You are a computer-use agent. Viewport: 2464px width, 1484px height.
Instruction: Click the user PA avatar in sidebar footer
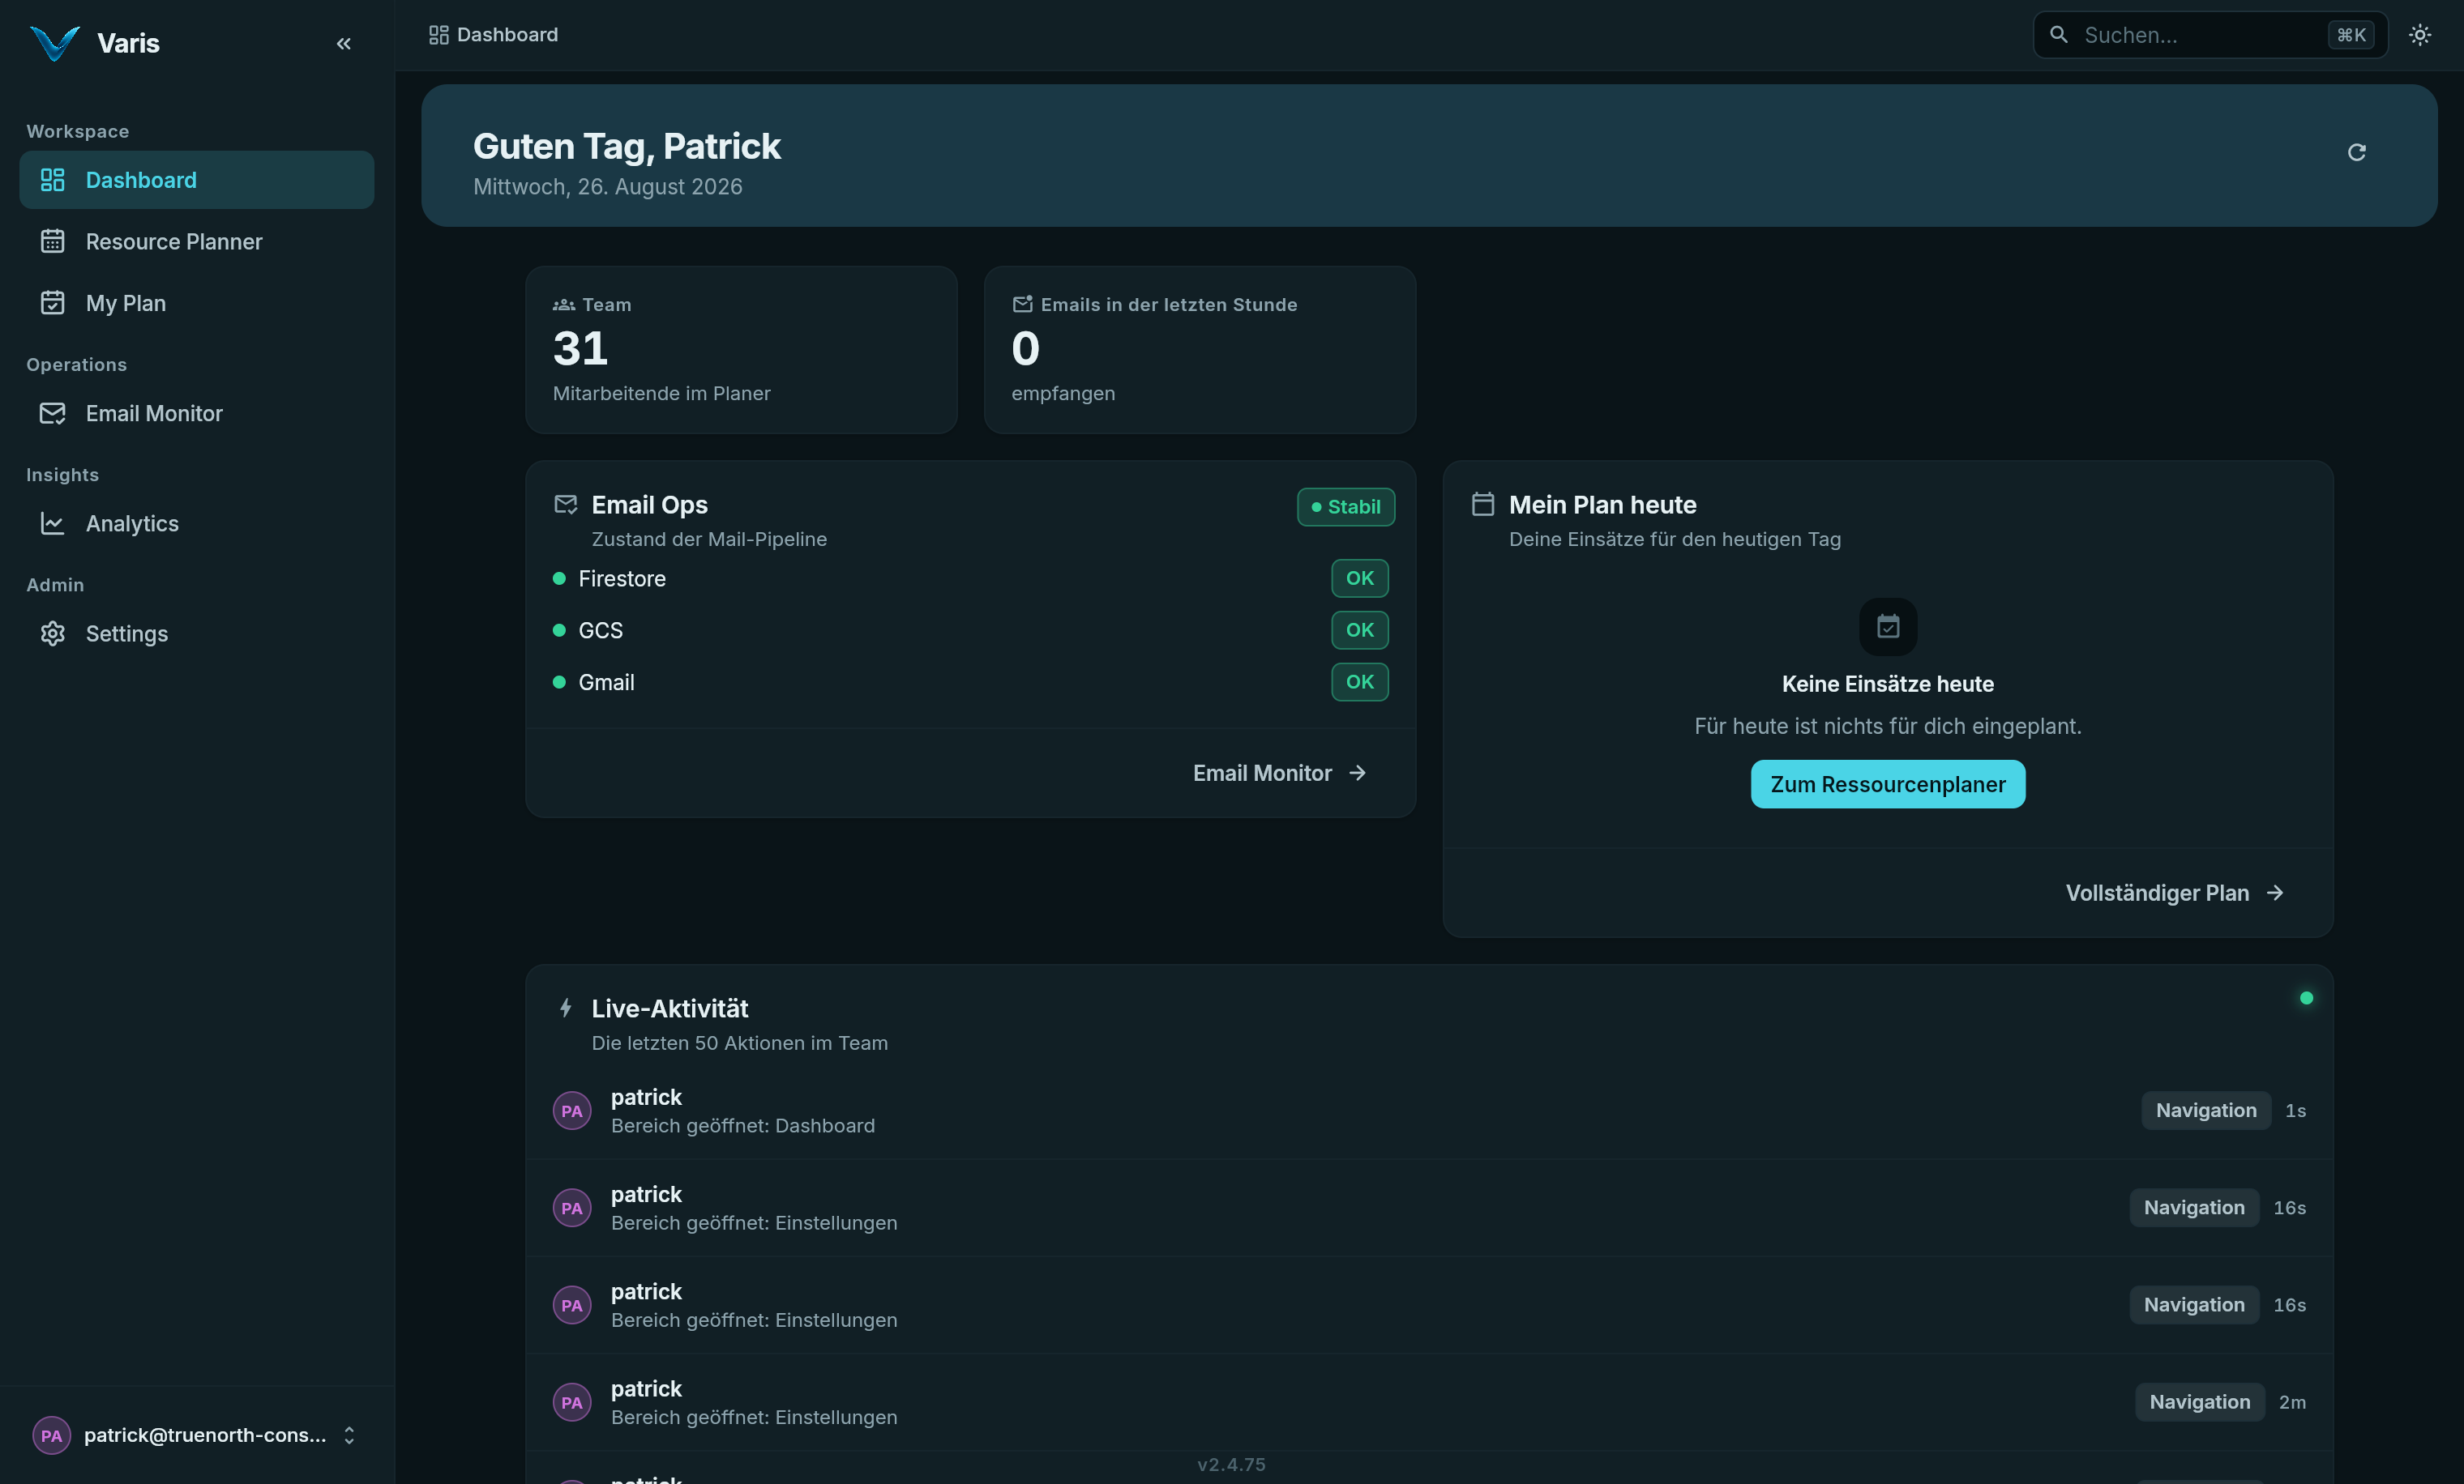coord(52,1435)
